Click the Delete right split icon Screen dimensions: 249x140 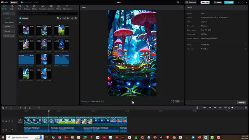pos(30,108)
